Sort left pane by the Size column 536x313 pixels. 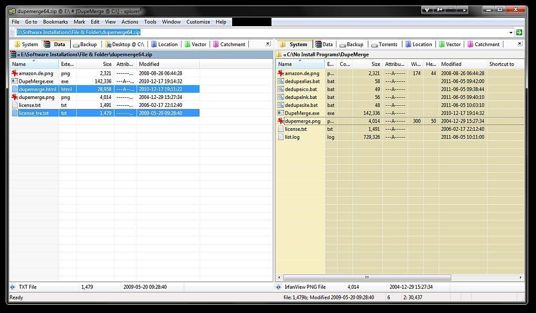tap(95, 64)
